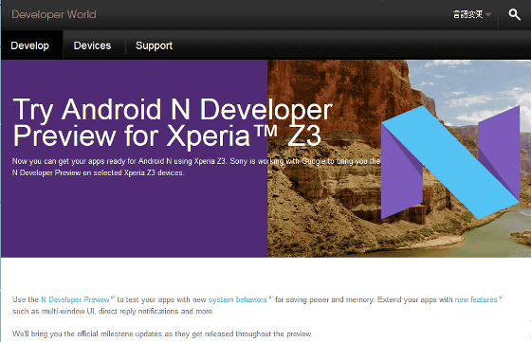531x342 pixels.
Task: Open the search magnifier icon
Action: click(514, 14)
